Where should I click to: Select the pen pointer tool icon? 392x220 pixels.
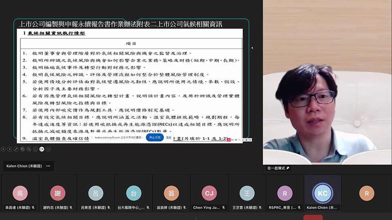(x=16, y=149)
